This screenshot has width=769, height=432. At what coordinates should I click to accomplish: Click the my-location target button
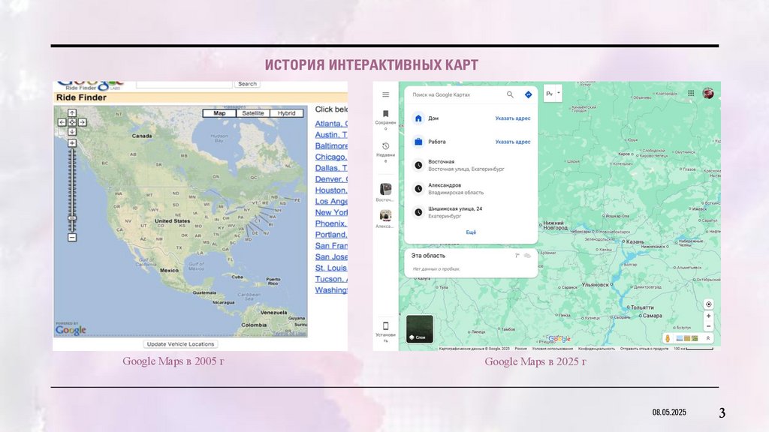(709, 304)
